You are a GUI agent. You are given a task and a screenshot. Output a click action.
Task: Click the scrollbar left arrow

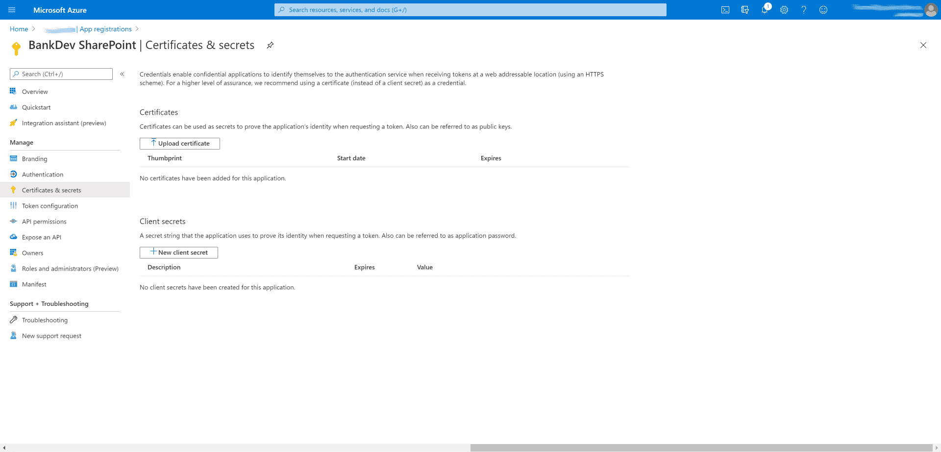4,448
